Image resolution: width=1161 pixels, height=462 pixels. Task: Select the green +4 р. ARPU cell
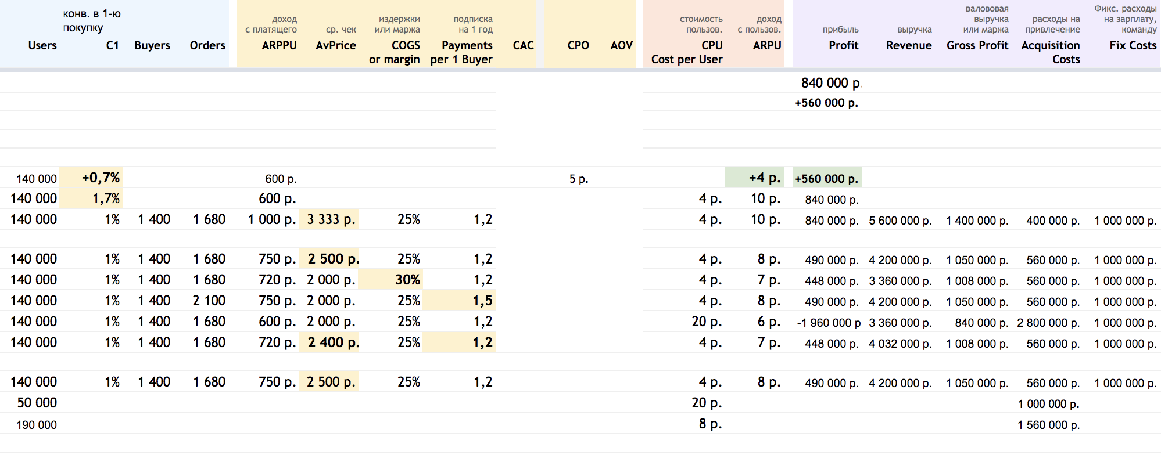[x=754, y=178]
